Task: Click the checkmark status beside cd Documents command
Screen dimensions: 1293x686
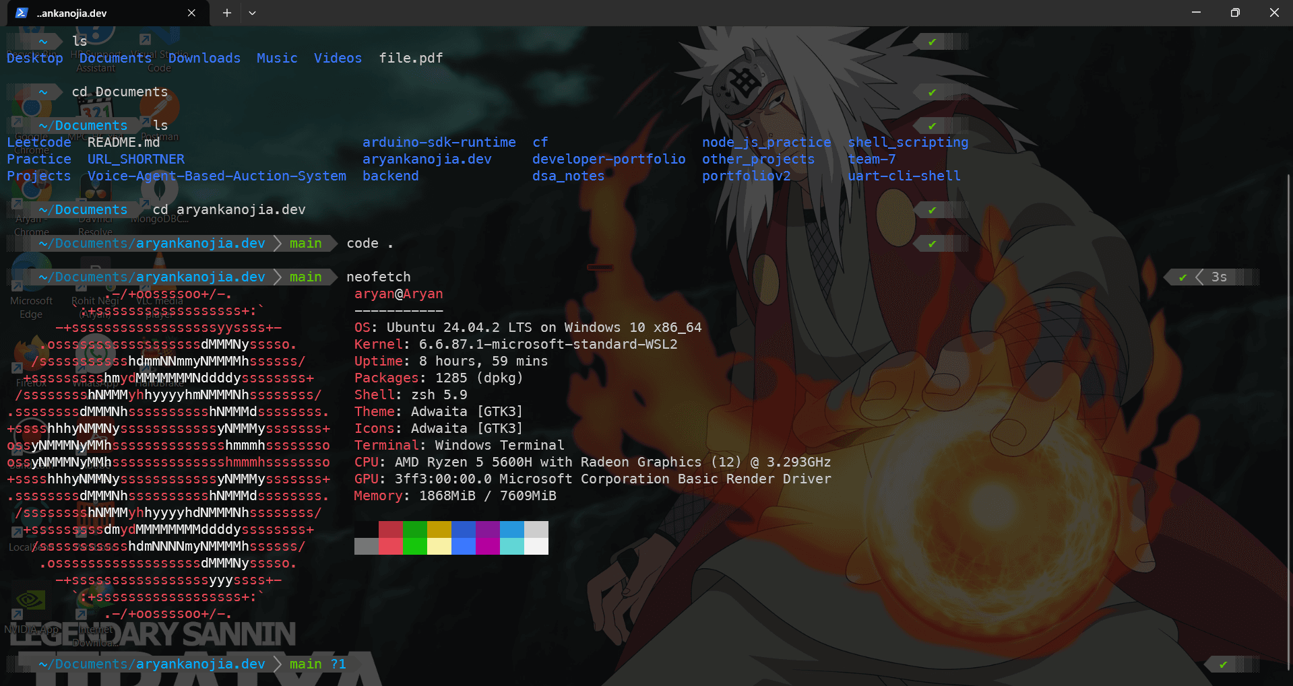Action: coord(932,92)
